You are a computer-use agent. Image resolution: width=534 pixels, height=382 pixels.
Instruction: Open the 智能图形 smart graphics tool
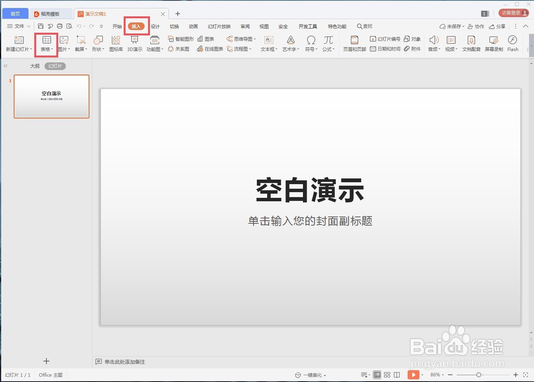181,38
